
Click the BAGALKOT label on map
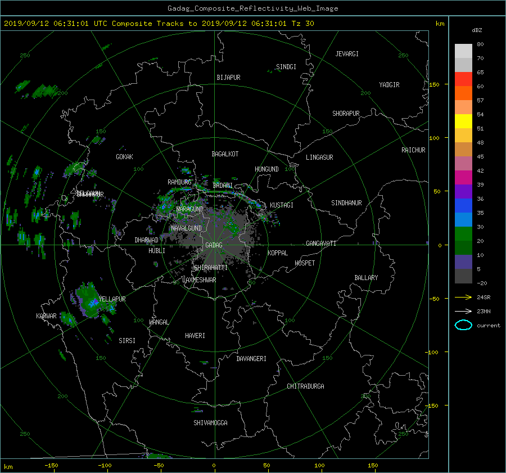click(225, 154)
